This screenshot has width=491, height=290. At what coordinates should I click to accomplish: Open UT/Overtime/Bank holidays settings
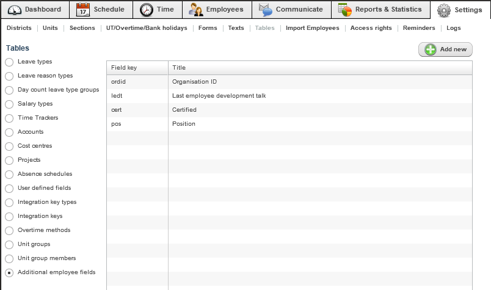pyautogui.click(x=147, y=28)
